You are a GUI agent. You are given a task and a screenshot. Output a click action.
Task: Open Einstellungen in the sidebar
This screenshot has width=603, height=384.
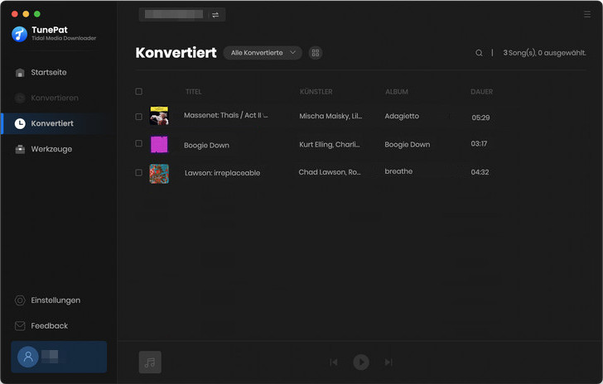55,300
